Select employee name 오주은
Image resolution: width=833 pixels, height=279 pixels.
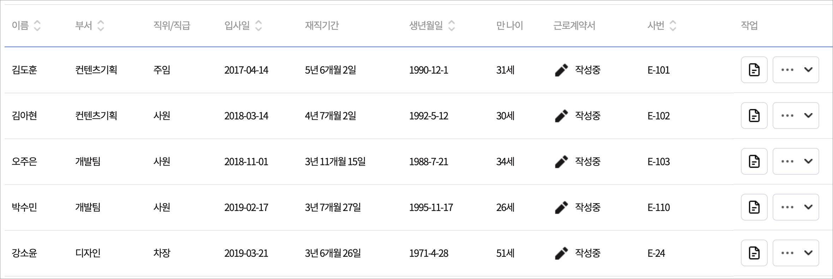[x=24, y=161]
